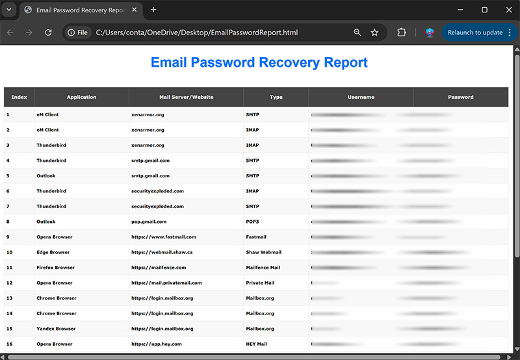Click the horizontal scrollbar at bottom
Viewport: 520px width, 360px height.
(x=254, y=357)
